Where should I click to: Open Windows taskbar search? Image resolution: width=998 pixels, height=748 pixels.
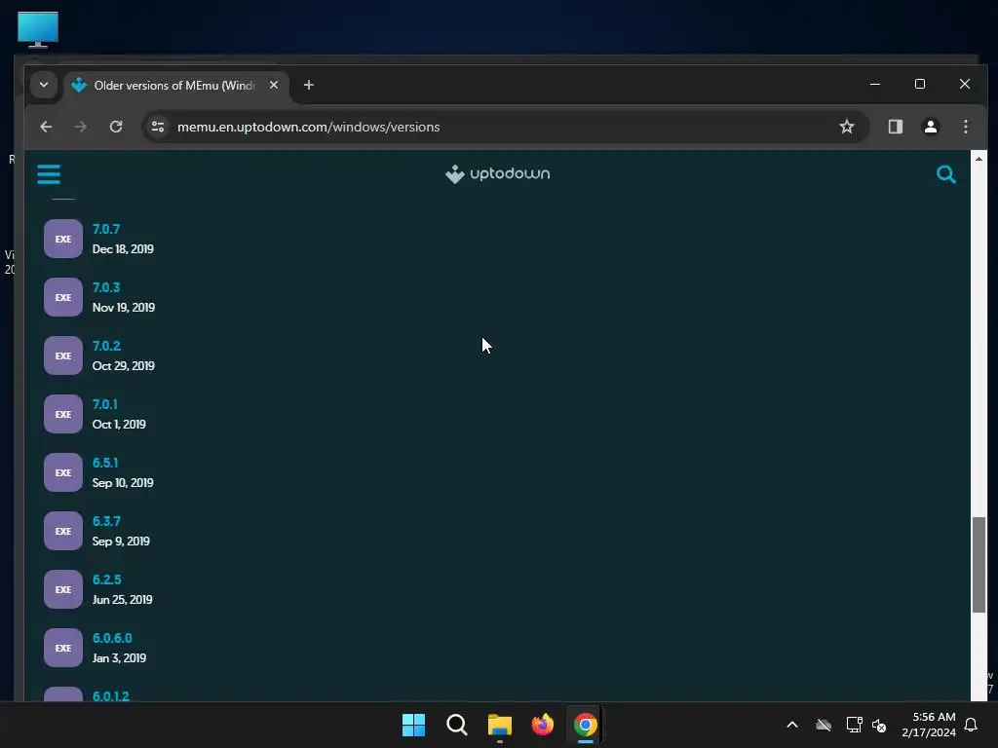click(456, 725)
